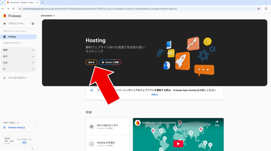271x151 pixels.
Task: Click the Firebase Studio lightning icon
Action: pyautogui.click(x=4, y=128)
